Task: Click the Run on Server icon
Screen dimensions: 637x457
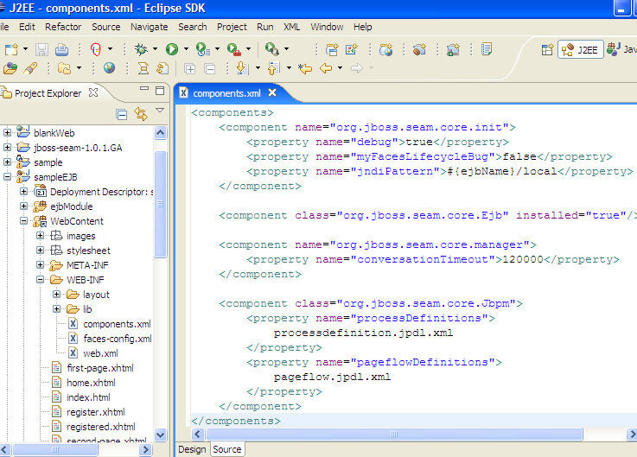Action: point(203,49)
